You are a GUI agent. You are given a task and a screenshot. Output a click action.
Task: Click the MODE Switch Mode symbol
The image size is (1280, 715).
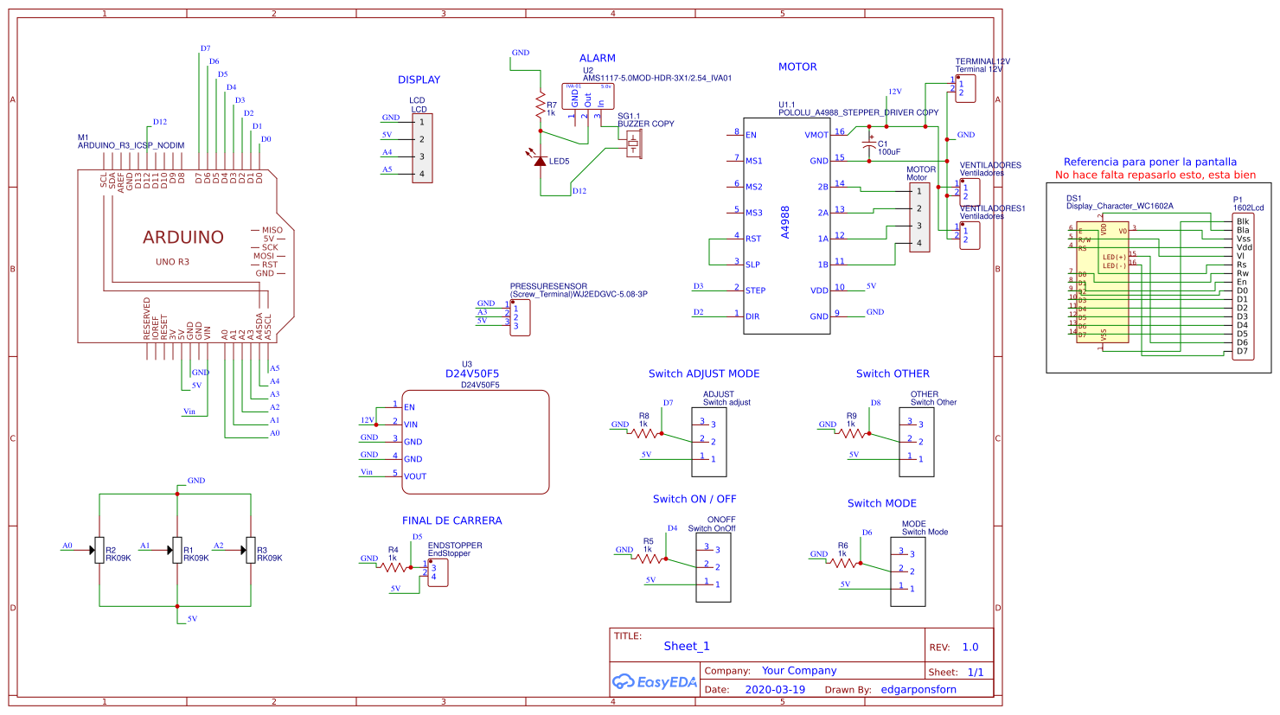point(906,571)
